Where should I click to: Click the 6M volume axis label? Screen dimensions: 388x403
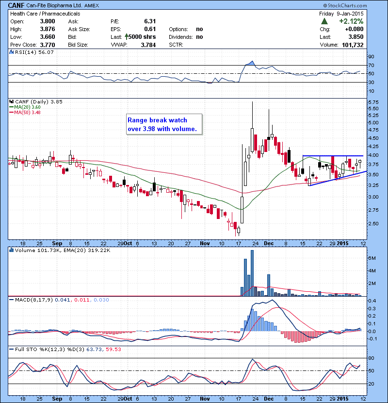[372, 258]
